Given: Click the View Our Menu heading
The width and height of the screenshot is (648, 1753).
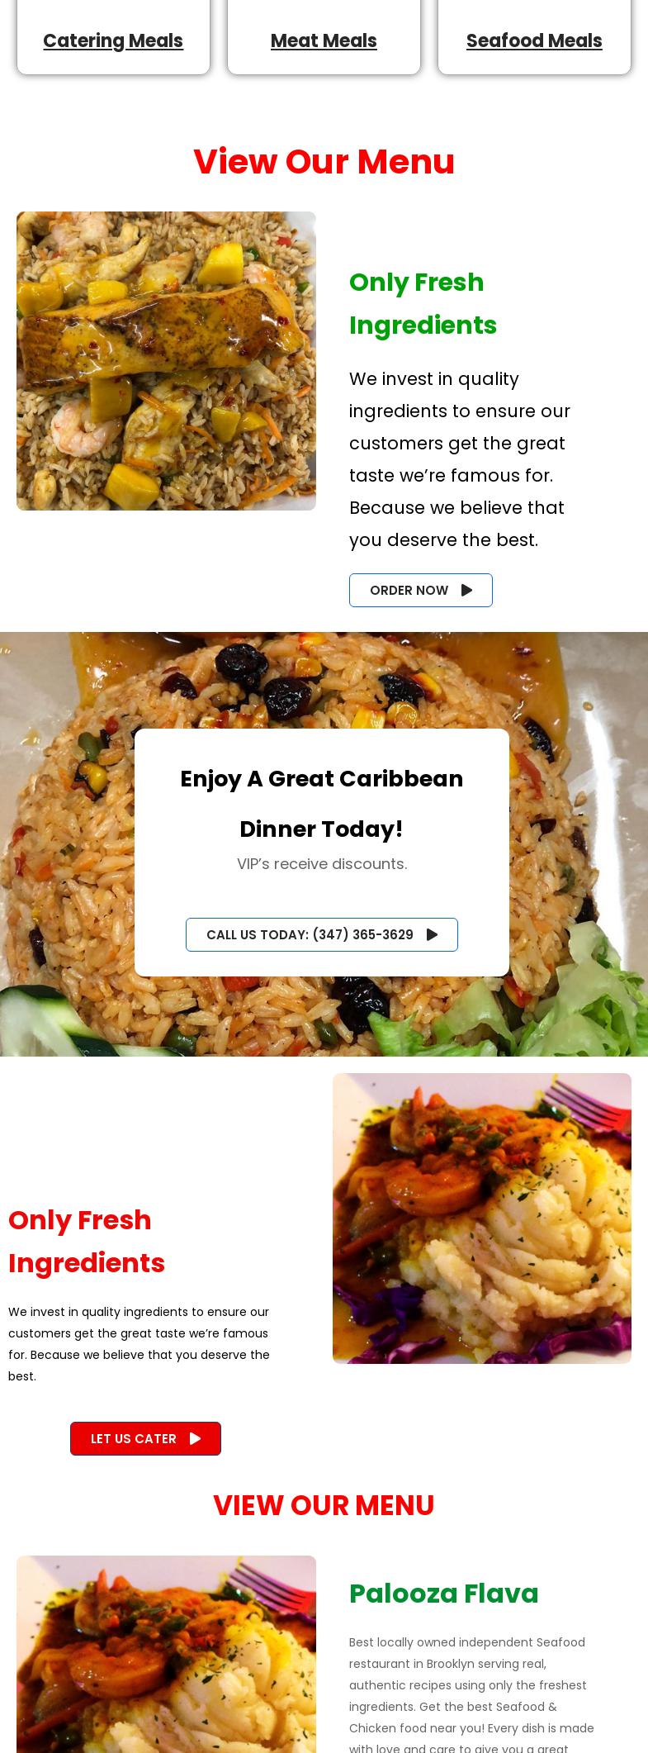Looking at the screenshot, I should tap(324, 161).
